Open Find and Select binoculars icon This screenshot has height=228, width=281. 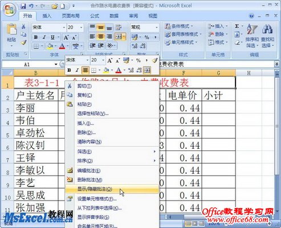[x=267, y=30]
